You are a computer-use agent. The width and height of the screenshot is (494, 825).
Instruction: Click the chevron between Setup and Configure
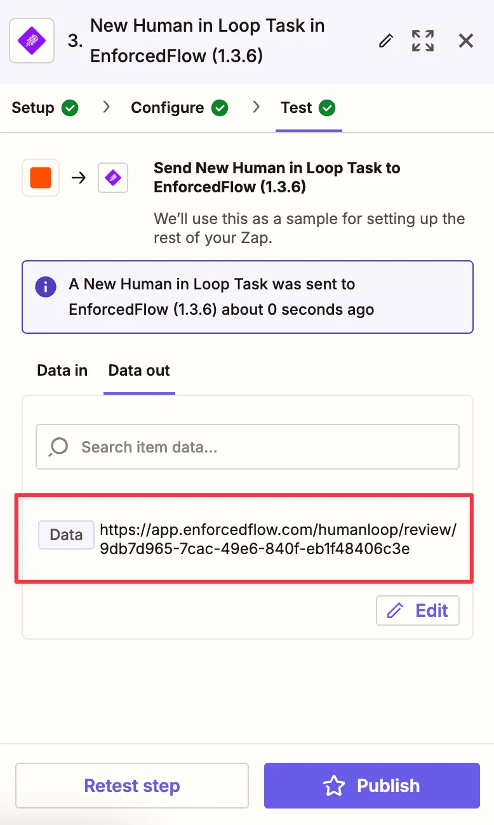(x=106, y=107)
